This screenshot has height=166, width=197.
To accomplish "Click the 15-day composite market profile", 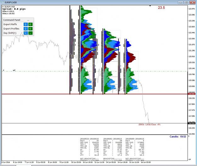I will click(88, 49).
